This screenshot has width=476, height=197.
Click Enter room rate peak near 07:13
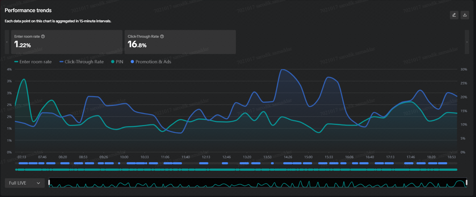[24, 79]
